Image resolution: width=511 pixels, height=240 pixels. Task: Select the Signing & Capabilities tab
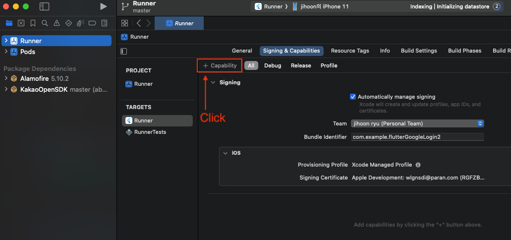click(291, 51)
